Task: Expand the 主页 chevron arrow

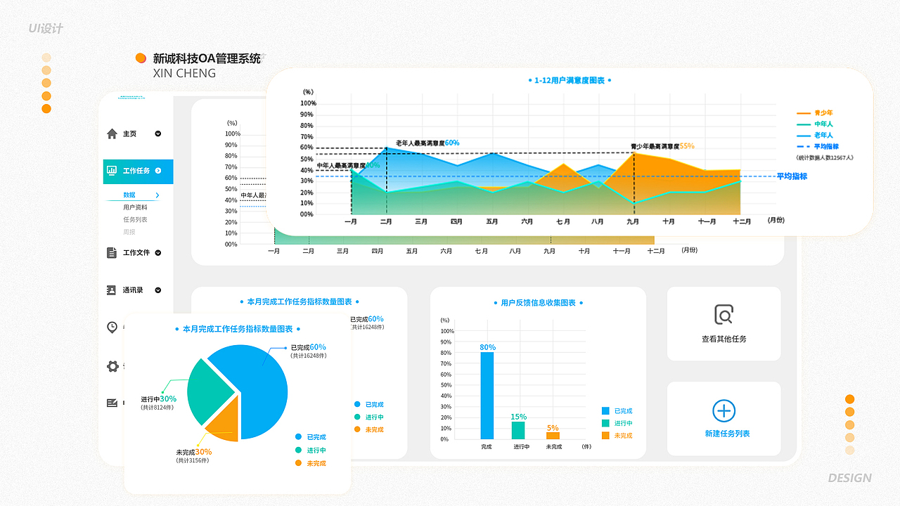Action: [x=158, y=134]
